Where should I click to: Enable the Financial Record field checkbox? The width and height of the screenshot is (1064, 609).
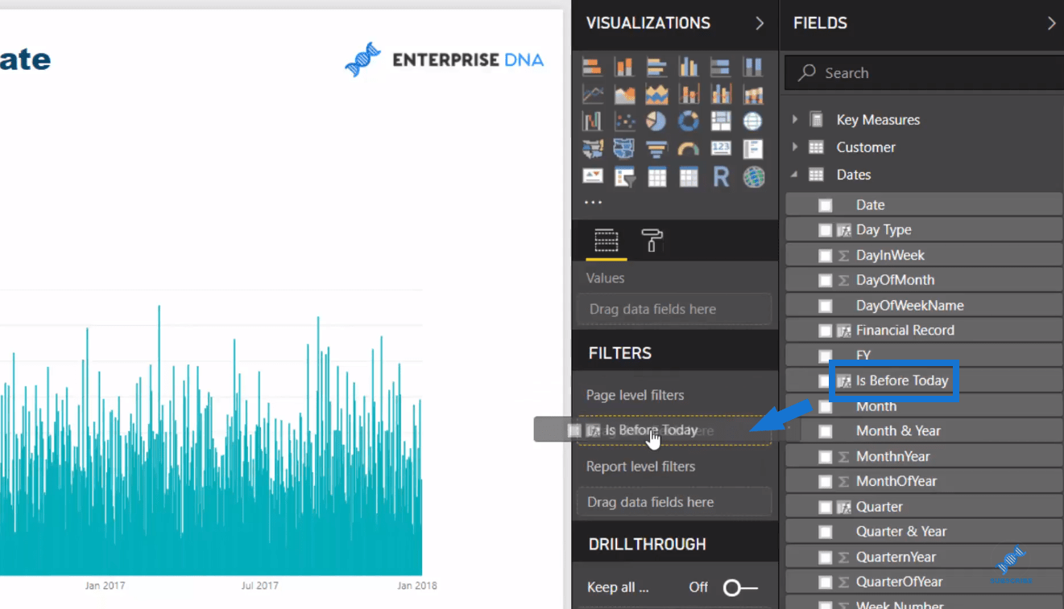click(825, 331)
